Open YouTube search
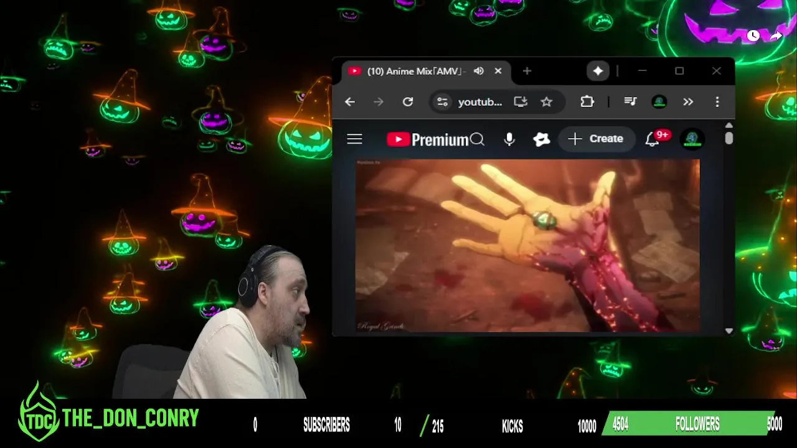Viewport: 797px width, 448px height. click(478, 139)
